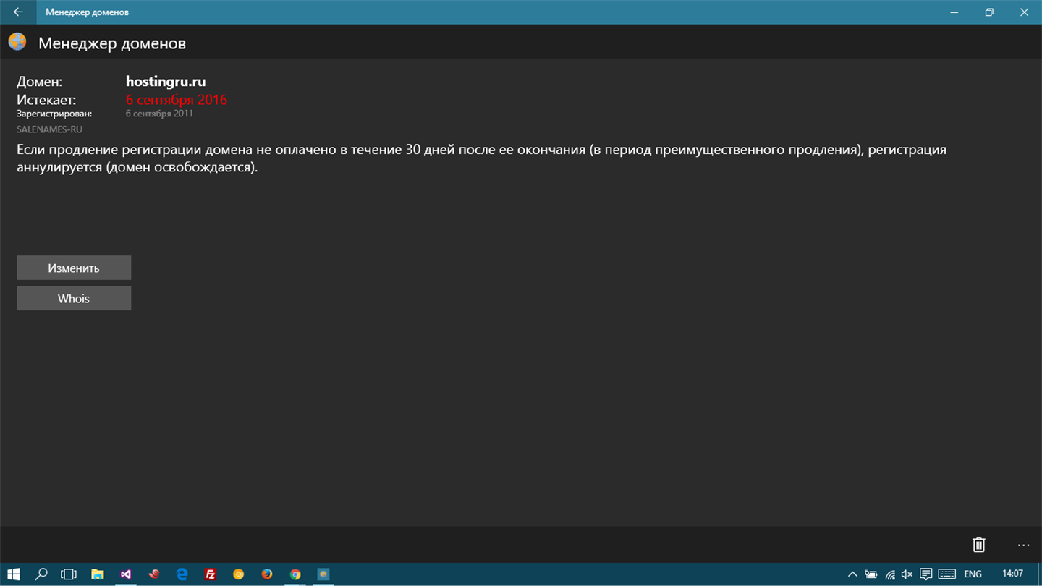Minimize the domain manager window
The image size is (1042, 586).
[956, 12]
